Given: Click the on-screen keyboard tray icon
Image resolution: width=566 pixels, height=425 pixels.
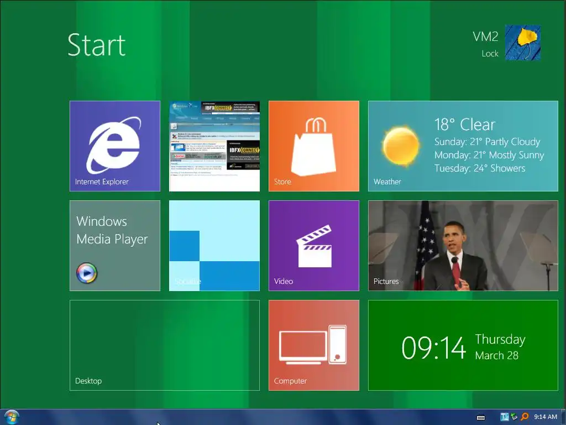Looking at the screenshot, I should [x=481, y=417].
